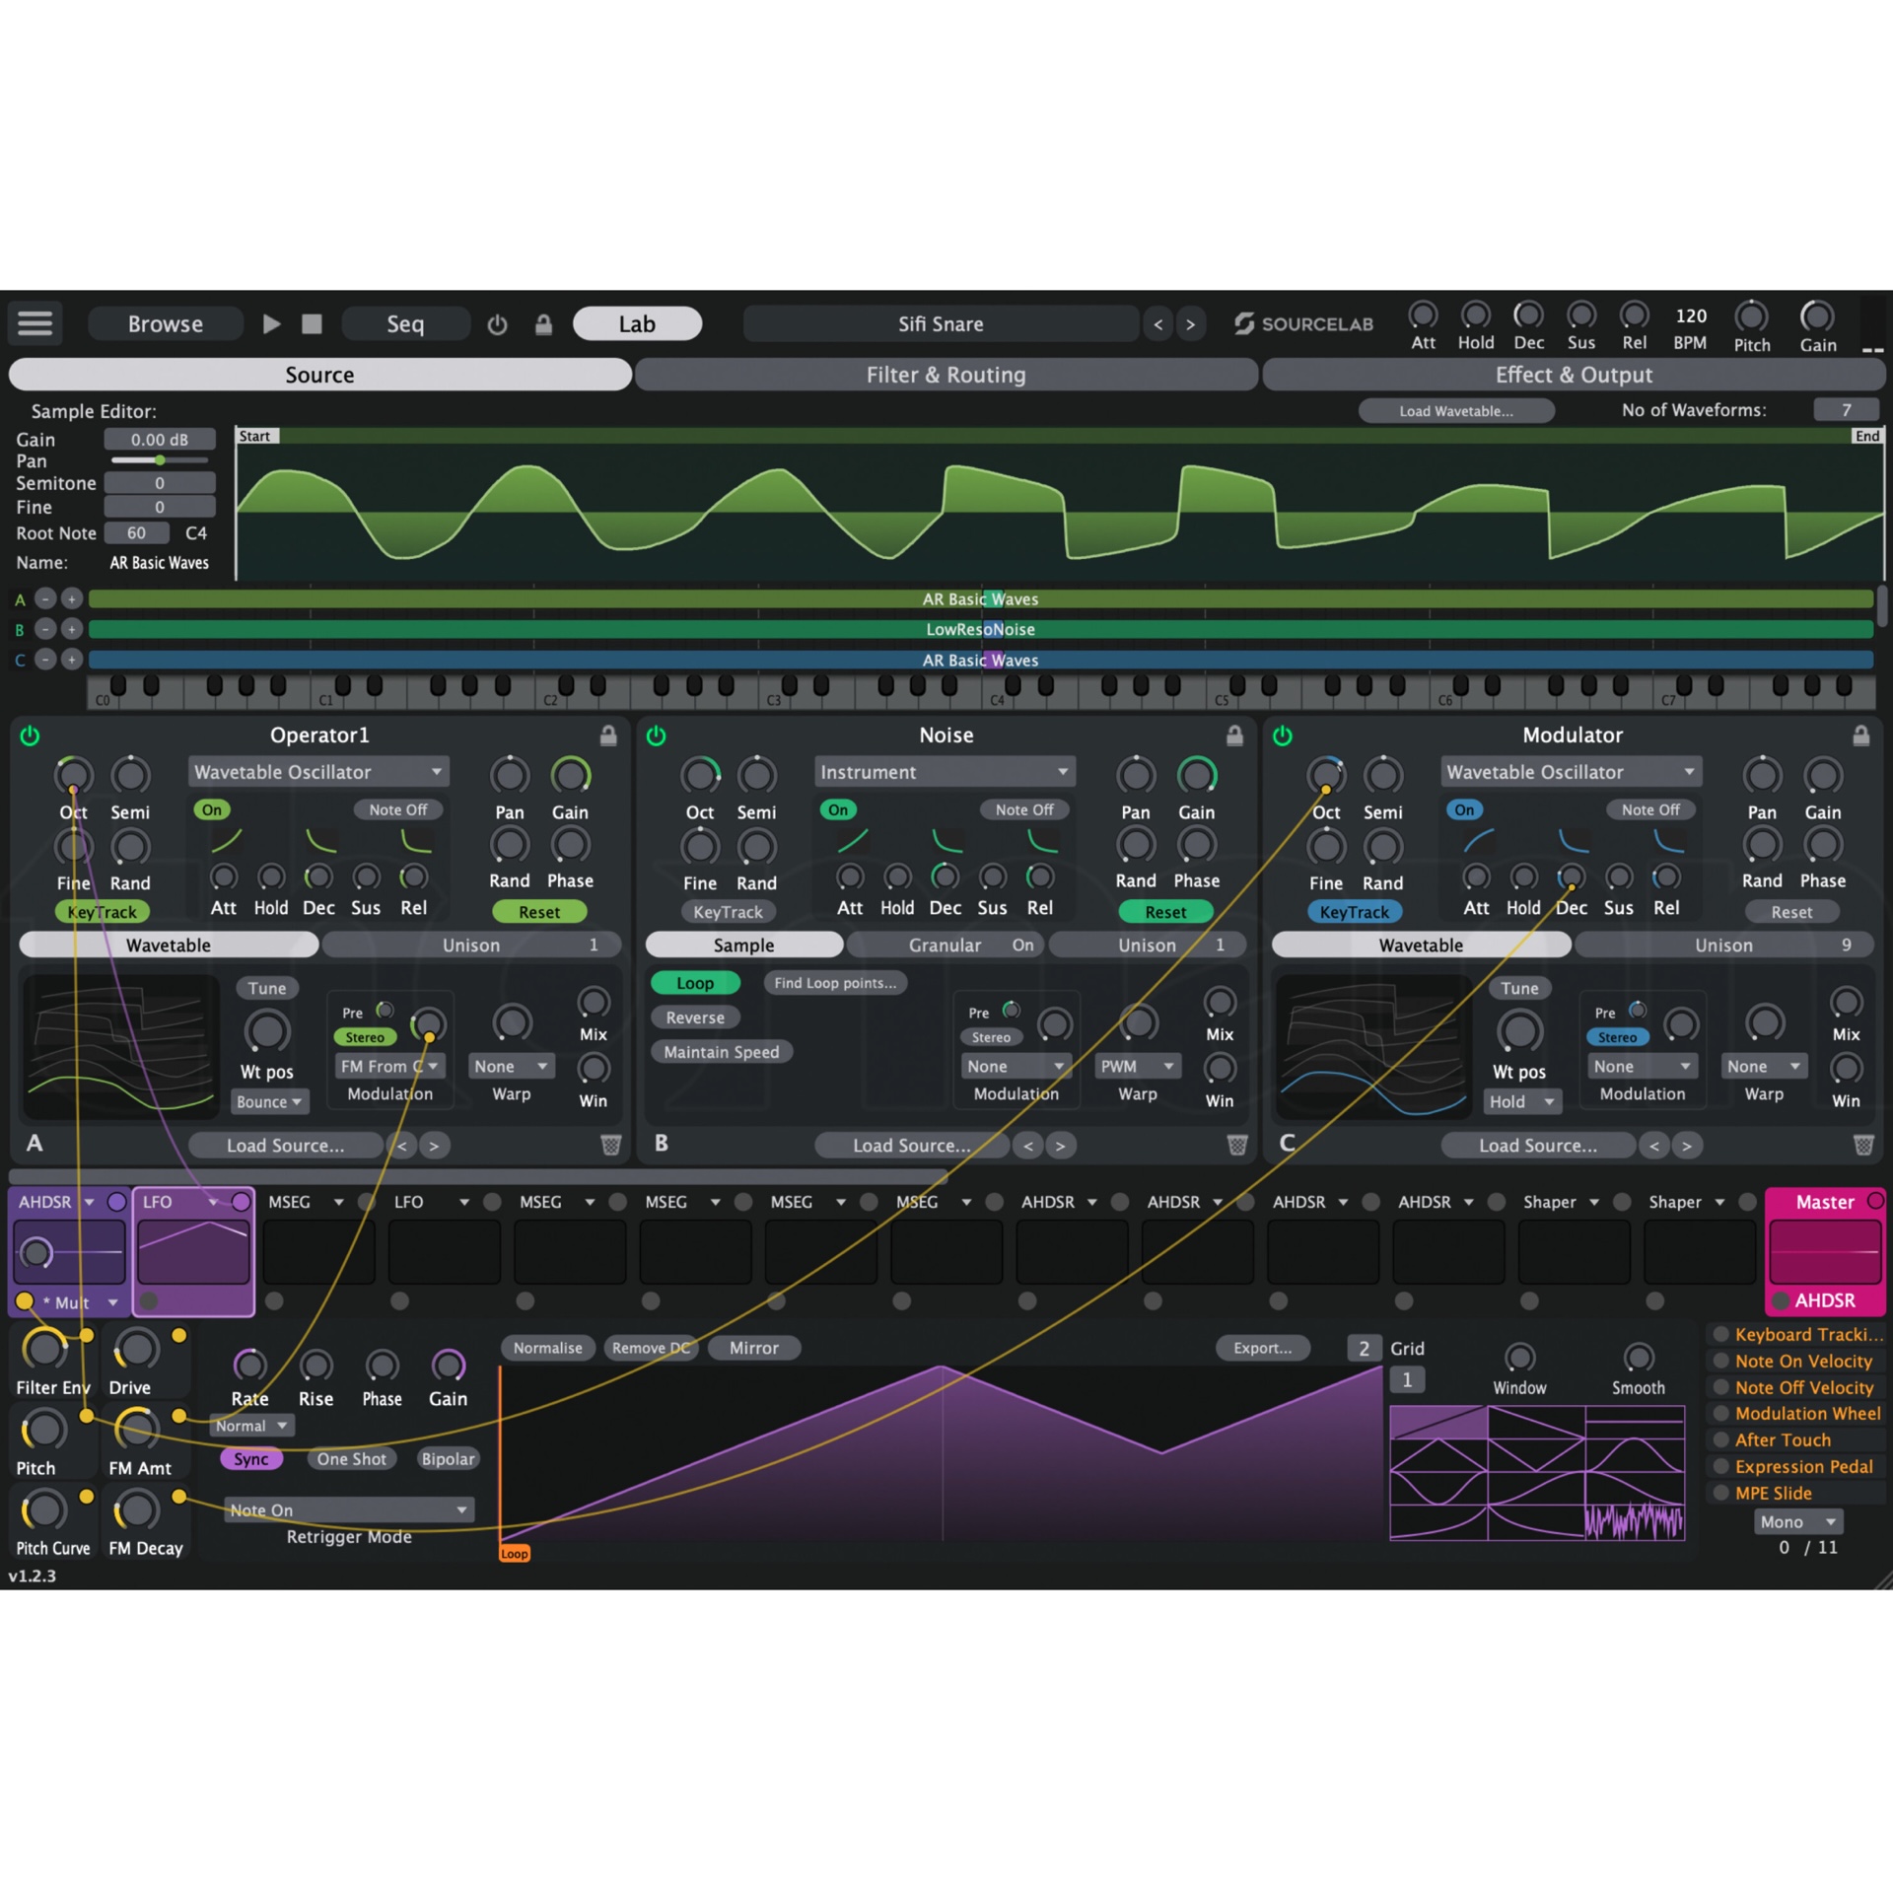Click the Load Wavetable button

point(1457,410)
